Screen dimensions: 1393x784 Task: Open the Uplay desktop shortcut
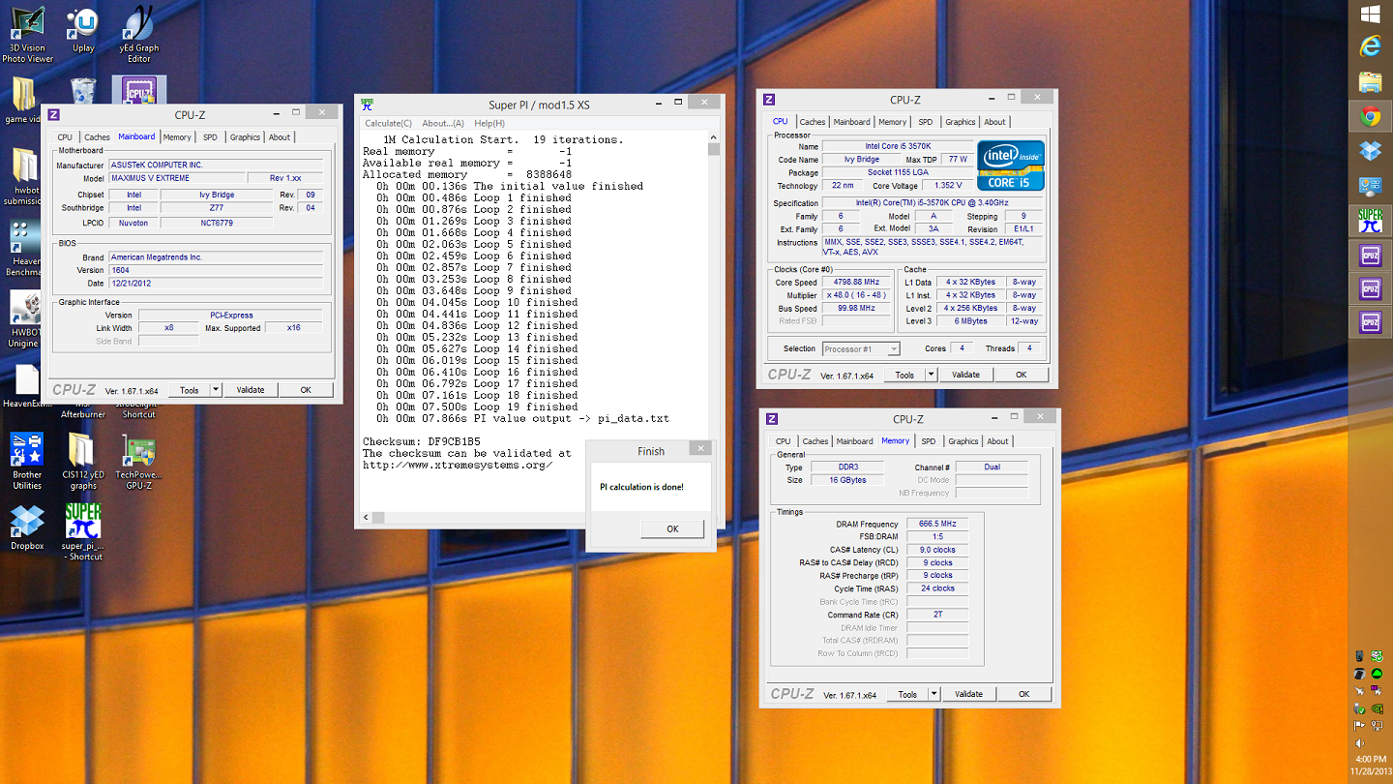83,31
